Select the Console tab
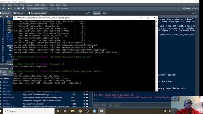Image resolution: width=203 pixels, height=114 pixels. pyautogui.click(x=97, y=13)
